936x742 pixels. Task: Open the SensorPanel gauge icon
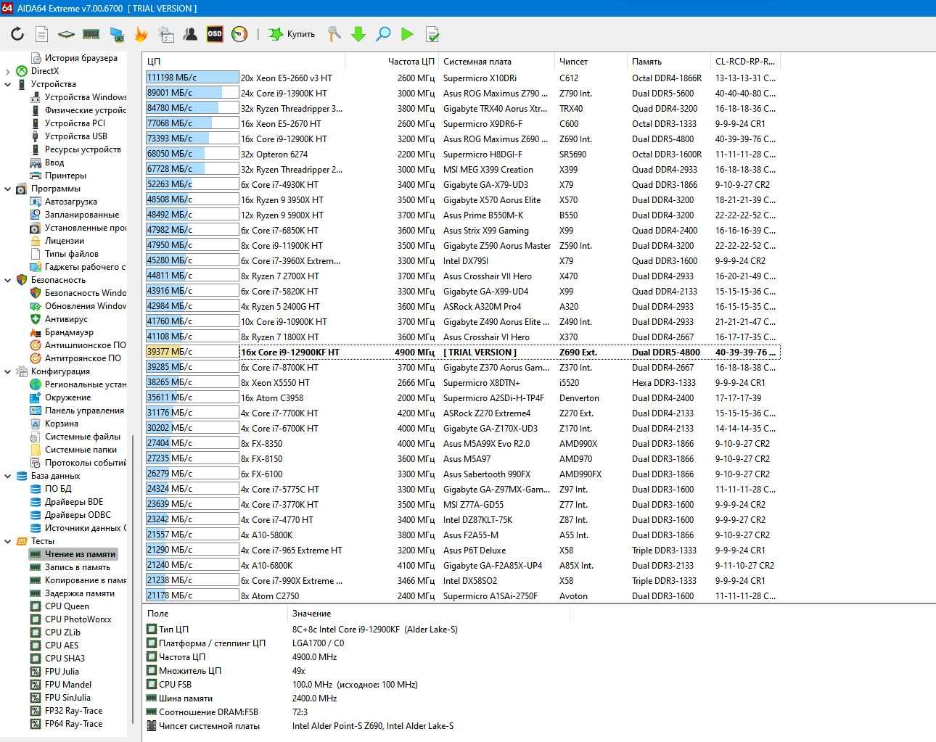pyautogui.click(x=239, y=34)
